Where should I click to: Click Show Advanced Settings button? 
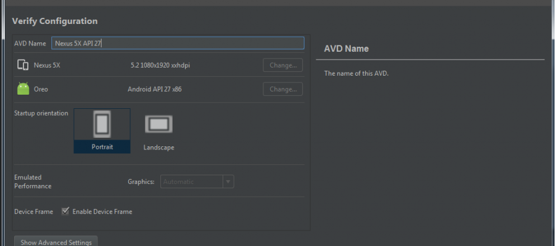[x=56, y=242]
